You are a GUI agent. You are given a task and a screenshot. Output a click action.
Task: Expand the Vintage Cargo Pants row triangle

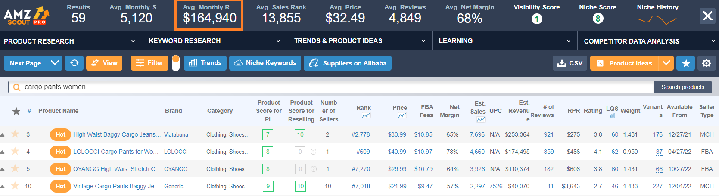[3, 187]
